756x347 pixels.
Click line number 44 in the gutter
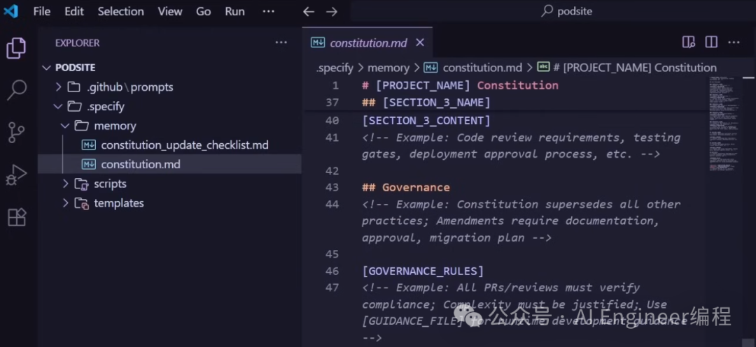click(332, 205)
